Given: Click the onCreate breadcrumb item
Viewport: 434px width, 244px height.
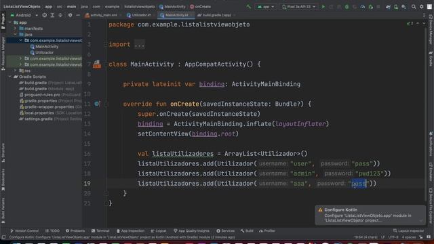Looking at the screenshot, I should [x=201, y=7].
